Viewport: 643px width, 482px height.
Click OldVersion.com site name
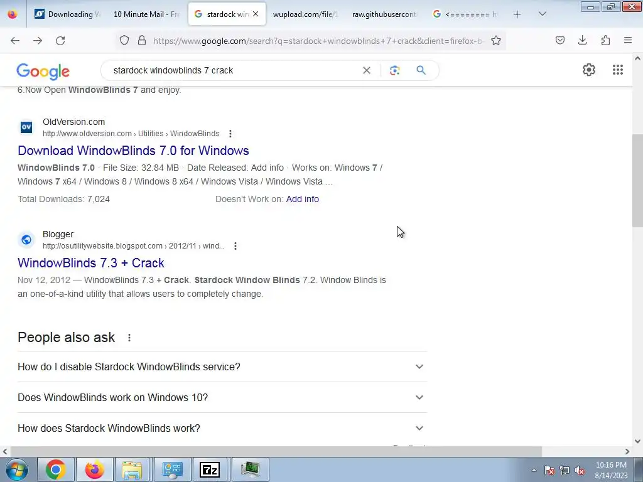74,122
